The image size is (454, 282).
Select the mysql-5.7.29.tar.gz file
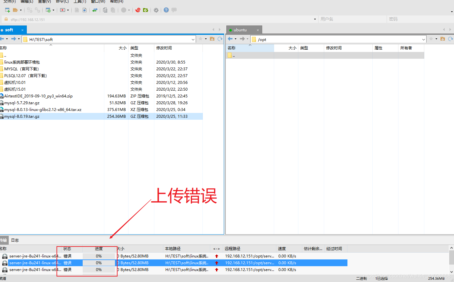tap(22, 103)
